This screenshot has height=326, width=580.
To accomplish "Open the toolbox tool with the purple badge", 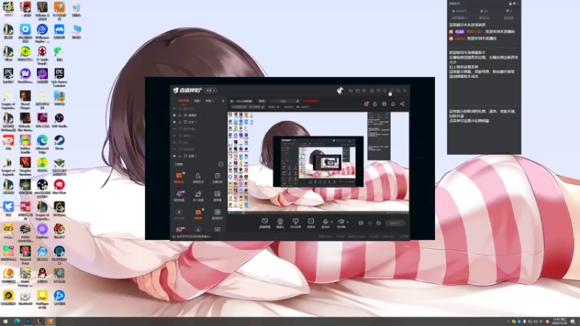I will 179,196.
